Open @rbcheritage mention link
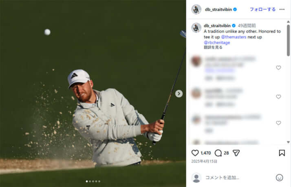Image resolution: width=291 pixels, height=187 pixels. pos(217,42)
